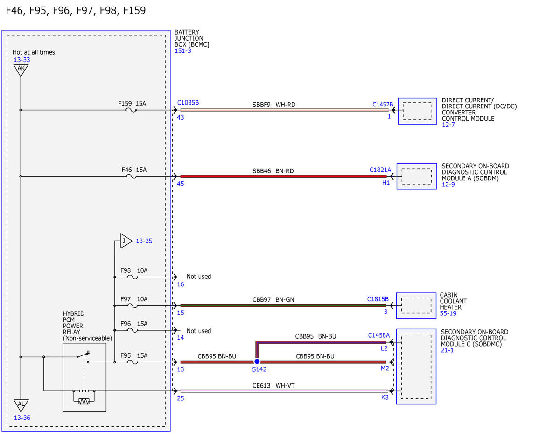Open the 151-3 Battery Junction Box link
The width and height of the screenshot is (560, 433).
click(183, 51)
